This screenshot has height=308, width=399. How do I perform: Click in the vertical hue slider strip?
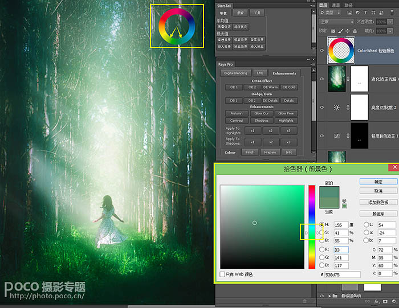coord(312,227)
